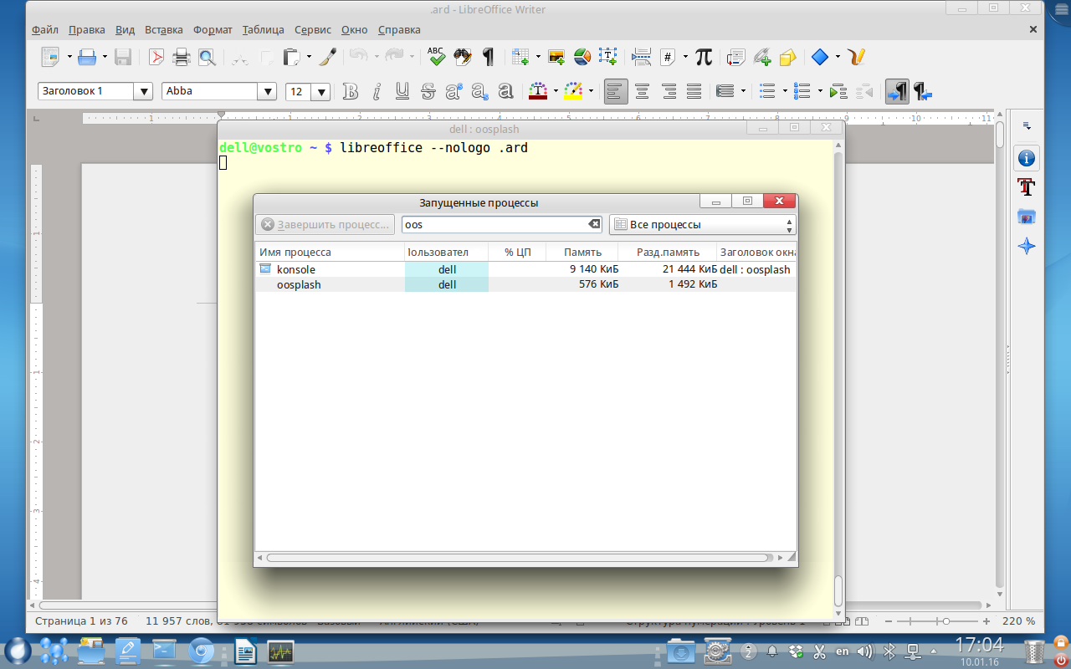The height and width of the screenshot is (669, 1071).
Task: Click the spellcheck ABC icon
Action: (x=436, y=57)
